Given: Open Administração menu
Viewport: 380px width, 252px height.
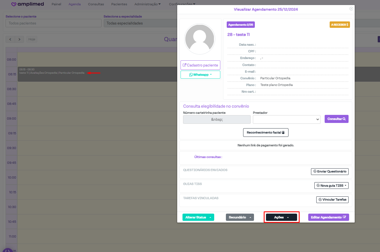Looking at the screenshot, I should pyautogui.click(x=147, y=4).
